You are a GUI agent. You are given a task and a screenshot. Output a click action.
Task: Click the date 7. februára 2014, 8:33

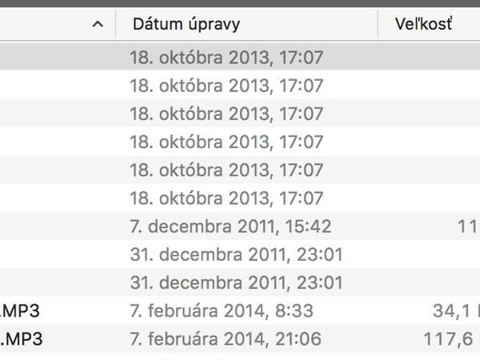point(222,310)
